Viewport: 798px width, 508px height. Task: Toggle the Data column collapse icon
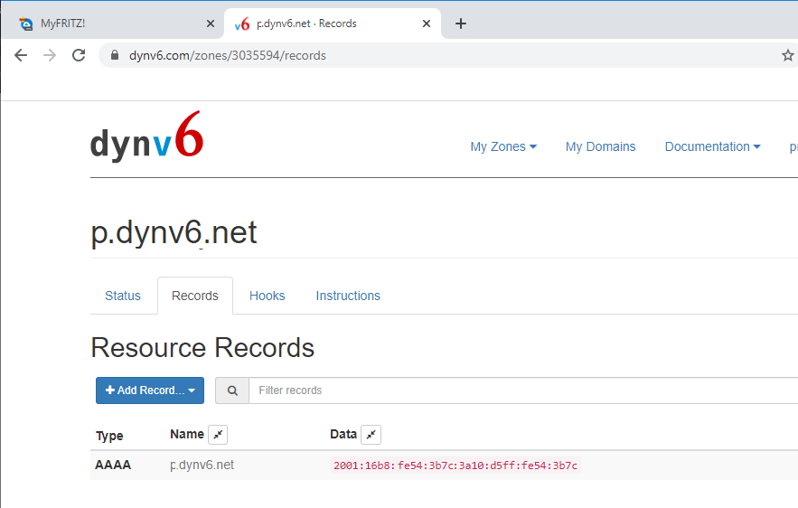pos(371,435)
